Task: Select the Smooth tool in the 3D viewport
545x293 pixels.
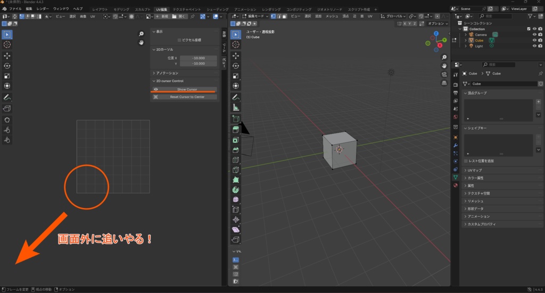Action: (x=236, y=200)
